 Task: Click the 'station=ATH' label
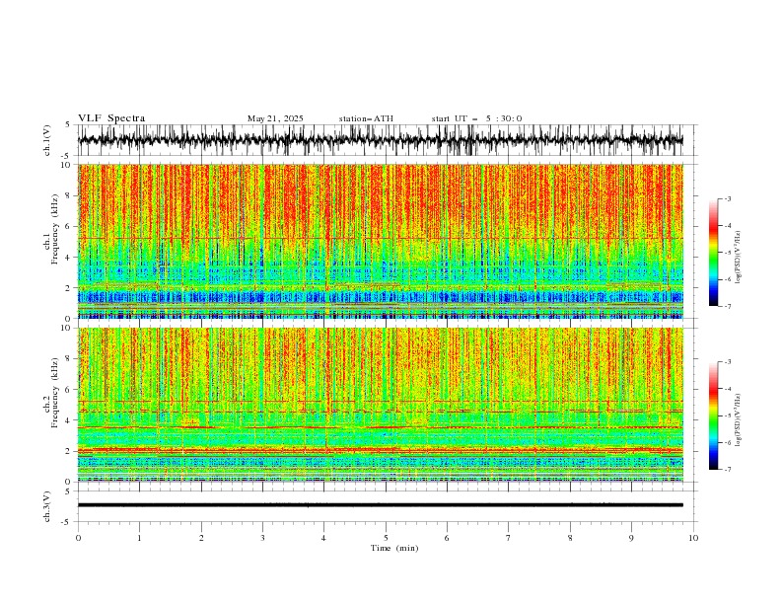pyautogui.click(x=366, y=118)
